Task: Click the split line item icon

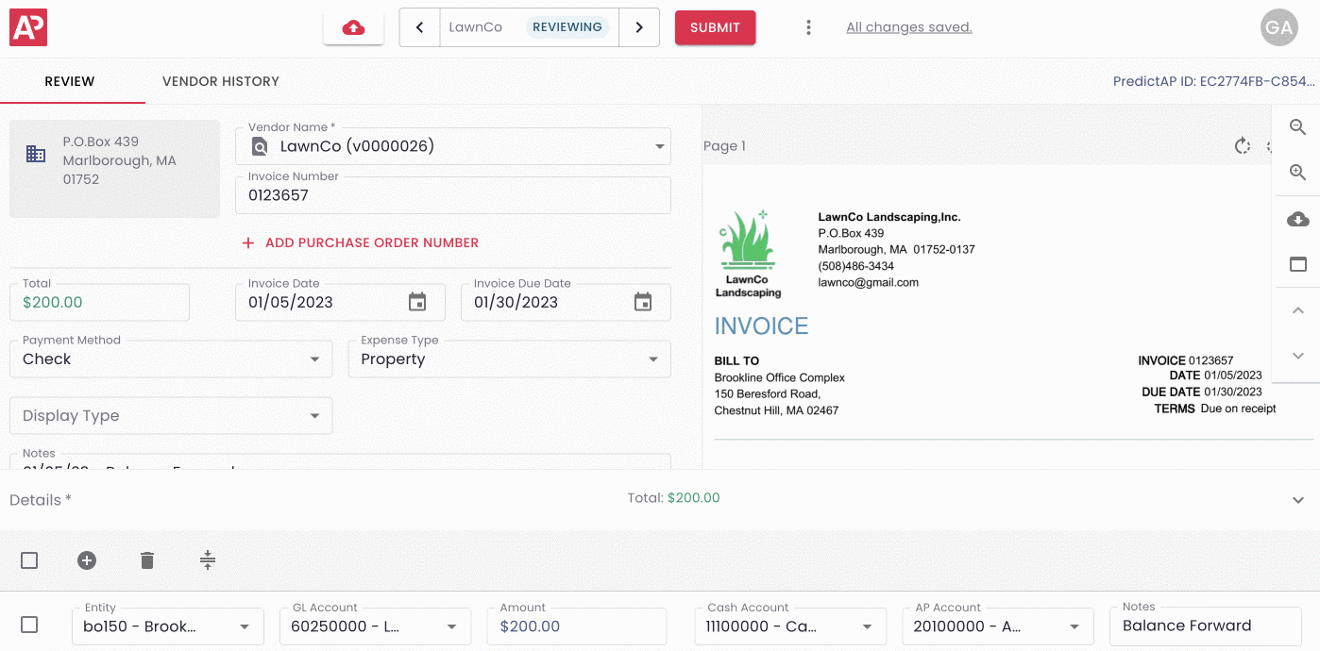Action: (207, 559)
